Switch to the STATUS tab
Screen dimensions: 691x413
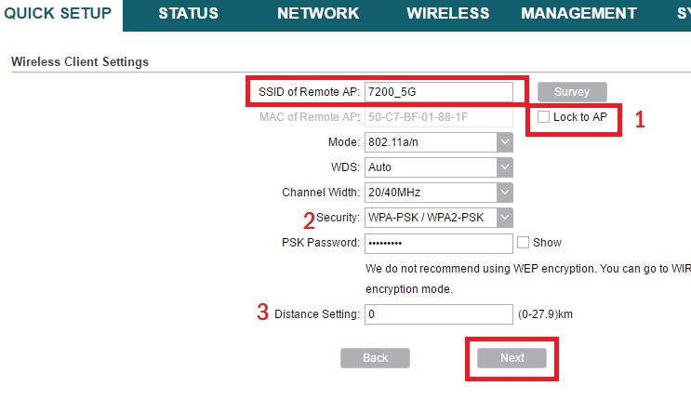188,14
